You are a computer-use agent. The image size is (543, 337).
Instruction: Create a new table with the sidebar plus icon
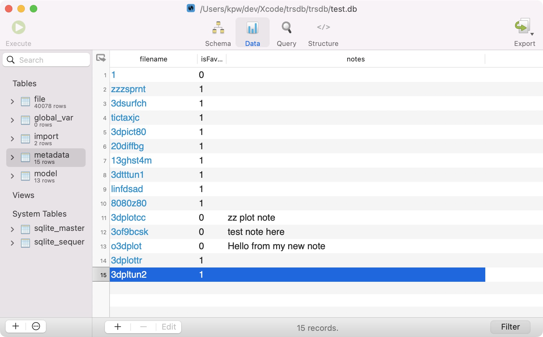pos(15,326)
